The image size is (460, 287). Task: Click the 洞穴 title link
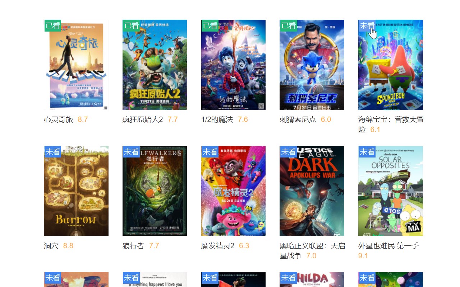tap(51, 246)
